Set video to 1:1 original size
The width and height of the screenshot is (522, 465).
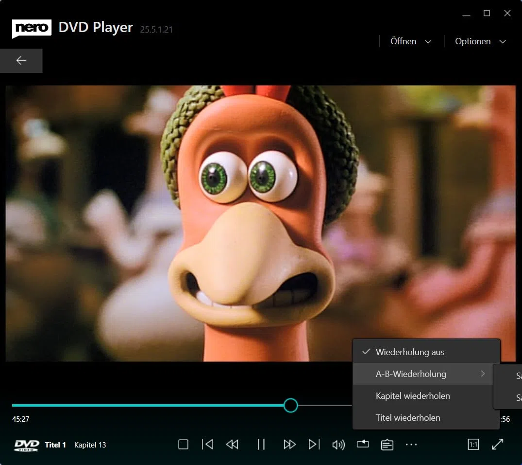pyautogui.click(x=473, y=444)
